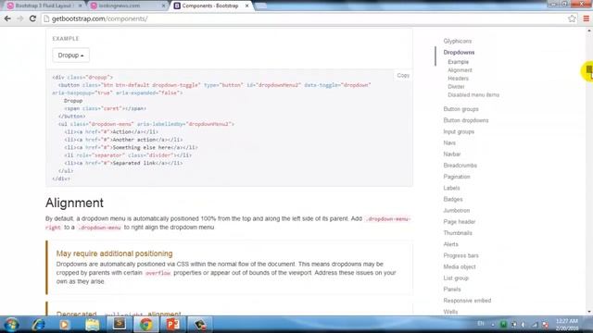The width and height of the screenshot is (593, 333).
Task: Reload the page with the refresh icon
Action: point(33,18)
